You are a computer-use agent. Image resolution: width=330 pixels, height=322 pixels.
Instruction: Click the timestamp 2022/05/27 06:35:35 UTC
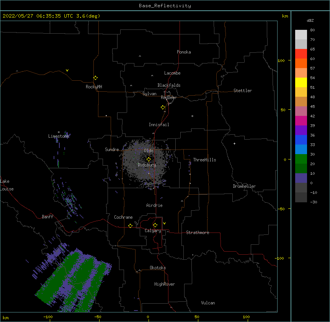click(38, 16)
